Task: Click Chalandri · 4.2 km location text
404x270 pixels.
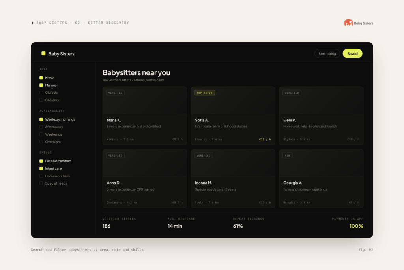Action: tap(122, 202)
